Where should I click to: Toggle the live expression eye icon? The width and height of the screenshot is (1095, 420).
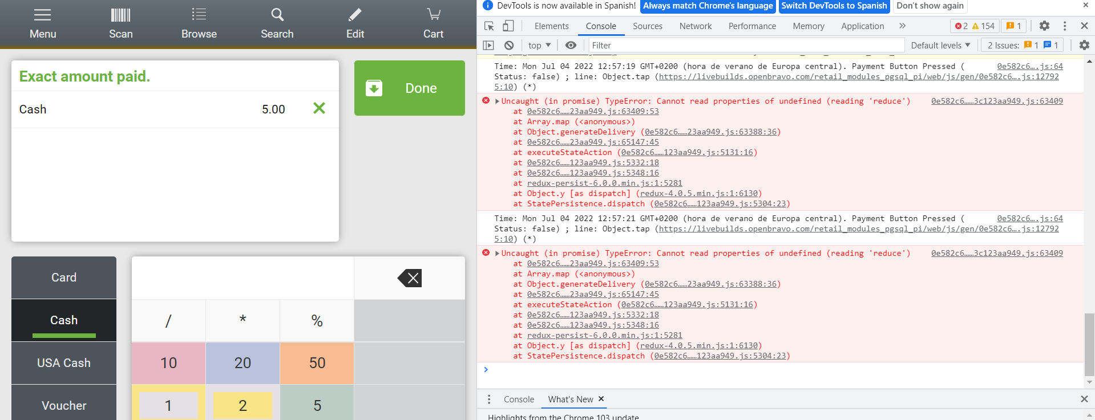(x=571, y=46)
